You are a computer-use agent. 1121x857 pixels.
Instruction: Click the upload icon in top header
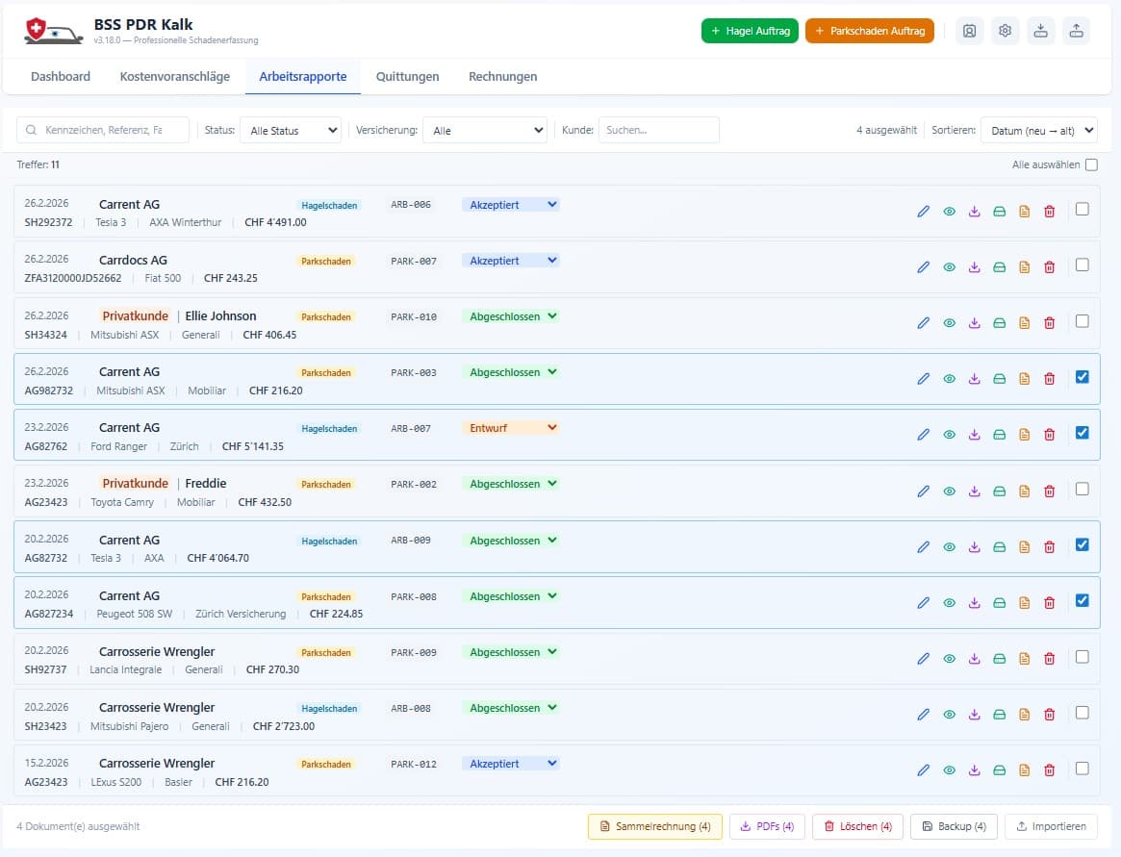(x=1076, y=31)
